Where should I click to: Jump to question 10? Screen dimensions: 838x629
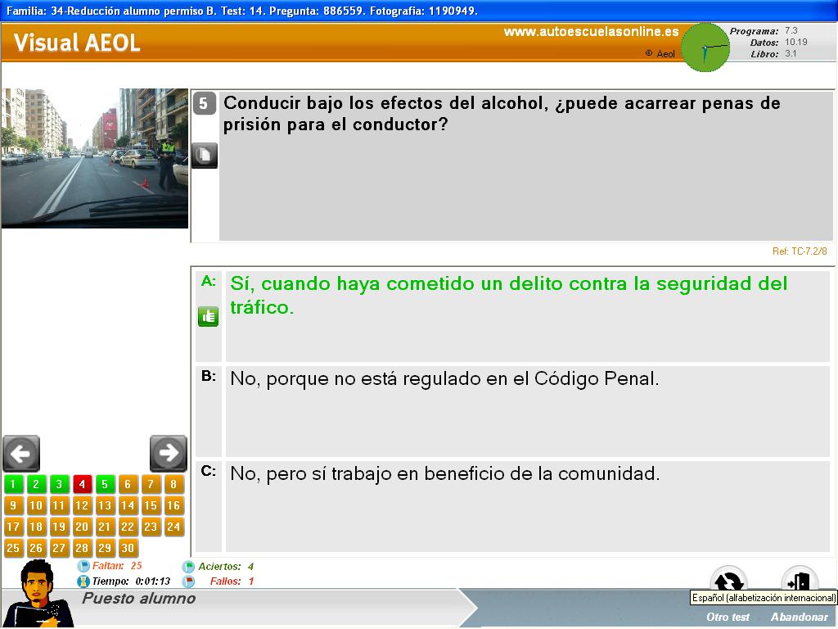36,505
